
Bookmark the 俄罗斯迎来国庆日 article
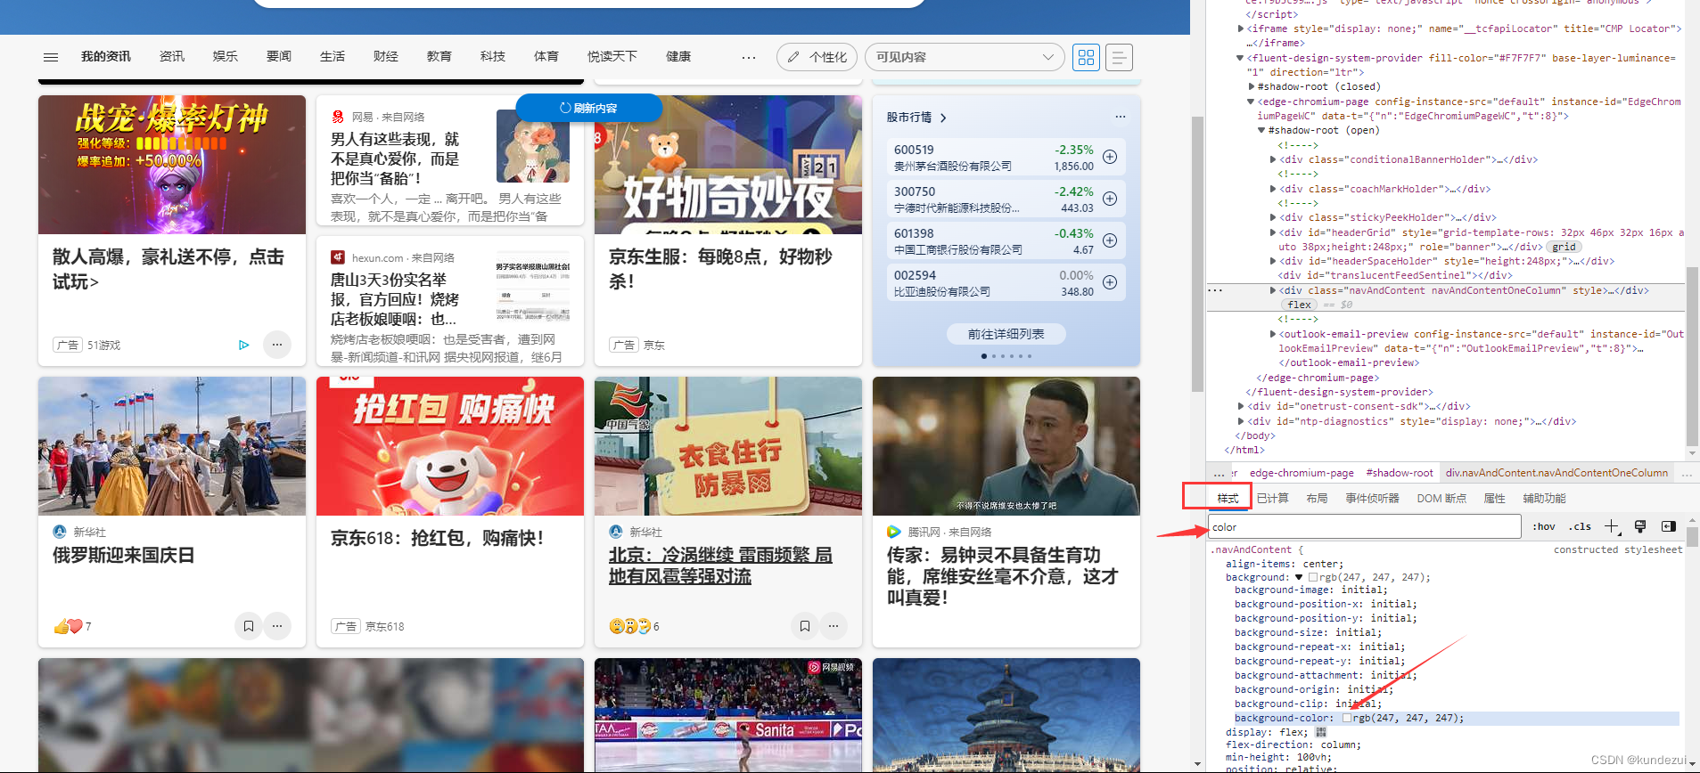(x=249, y=626)
